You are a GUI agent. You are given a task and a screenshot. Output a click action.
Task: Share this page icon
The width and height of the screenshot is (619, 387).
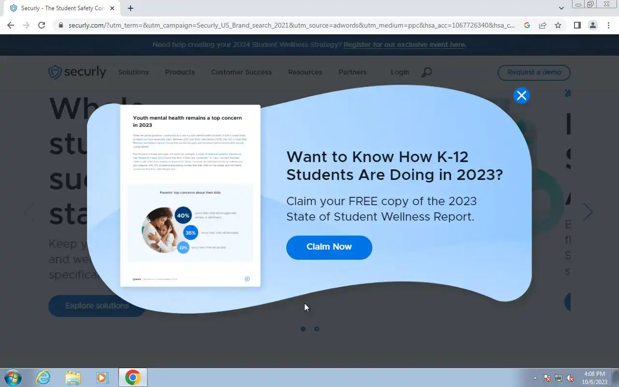543,25
